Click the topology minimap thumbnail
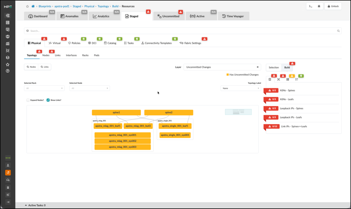Image resolution: width=351 pixels, height=209 pixels. 238,112
